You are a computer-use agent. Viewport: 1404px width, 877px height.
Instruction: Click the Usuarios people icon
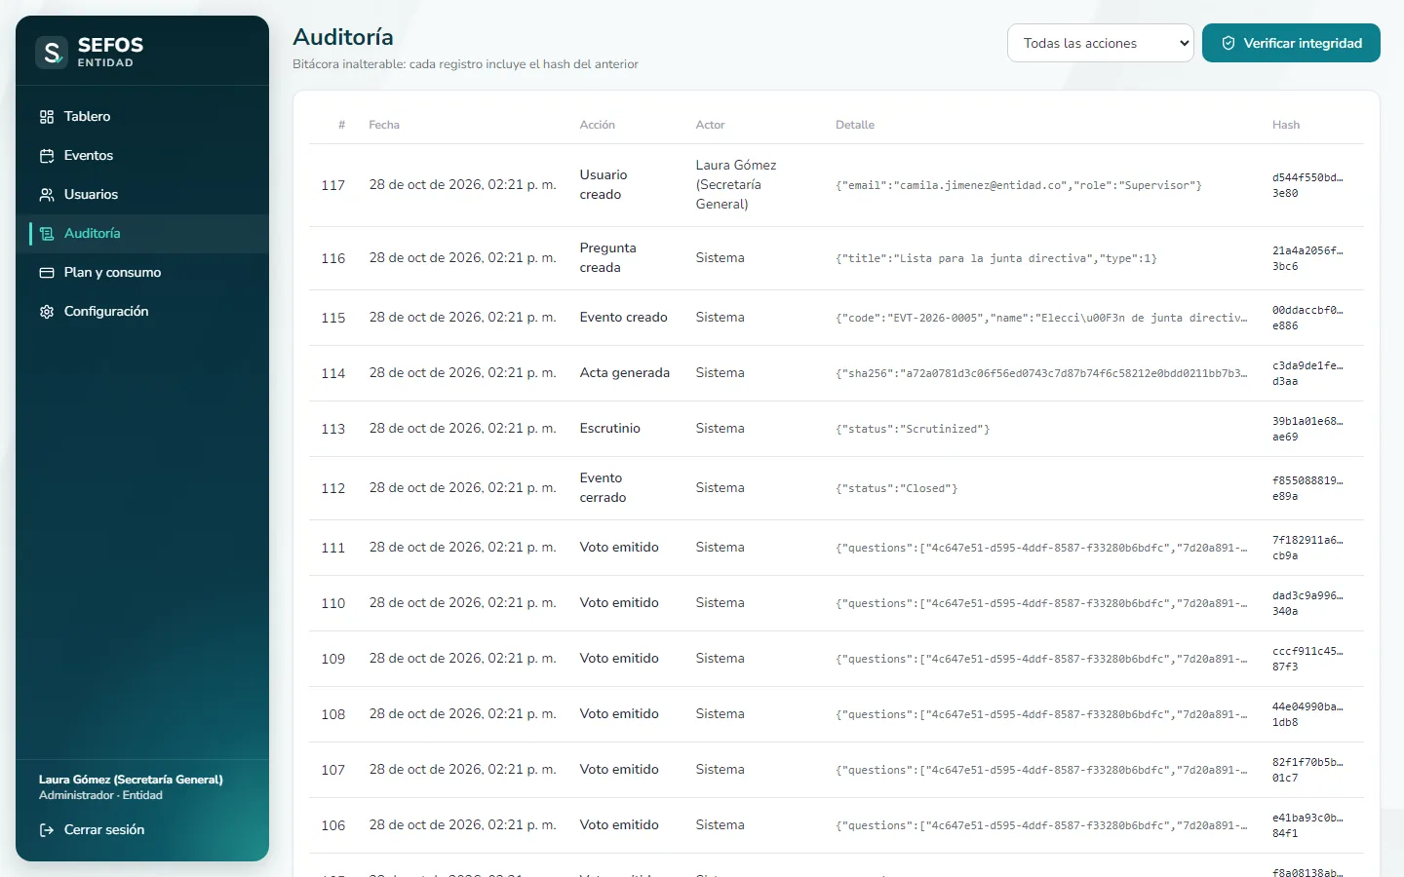[x=47, y=195]
